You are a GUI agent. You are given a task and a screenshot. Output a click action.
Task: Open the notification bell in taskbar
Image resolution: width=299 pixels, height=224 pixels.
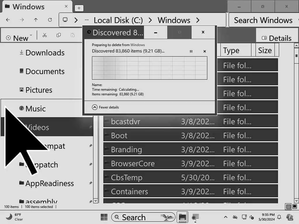click(279, 217)
